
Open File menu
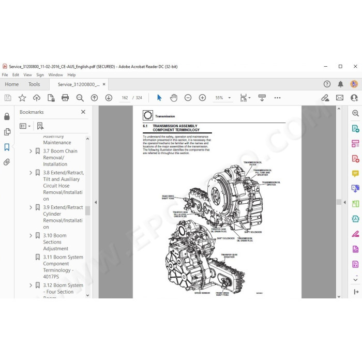(x=5, y=75)
